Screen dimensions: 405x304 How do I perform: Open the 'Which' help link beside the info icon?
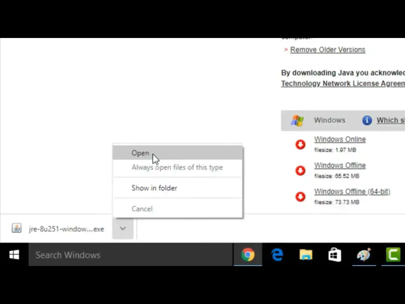click(x=391, y=120)
